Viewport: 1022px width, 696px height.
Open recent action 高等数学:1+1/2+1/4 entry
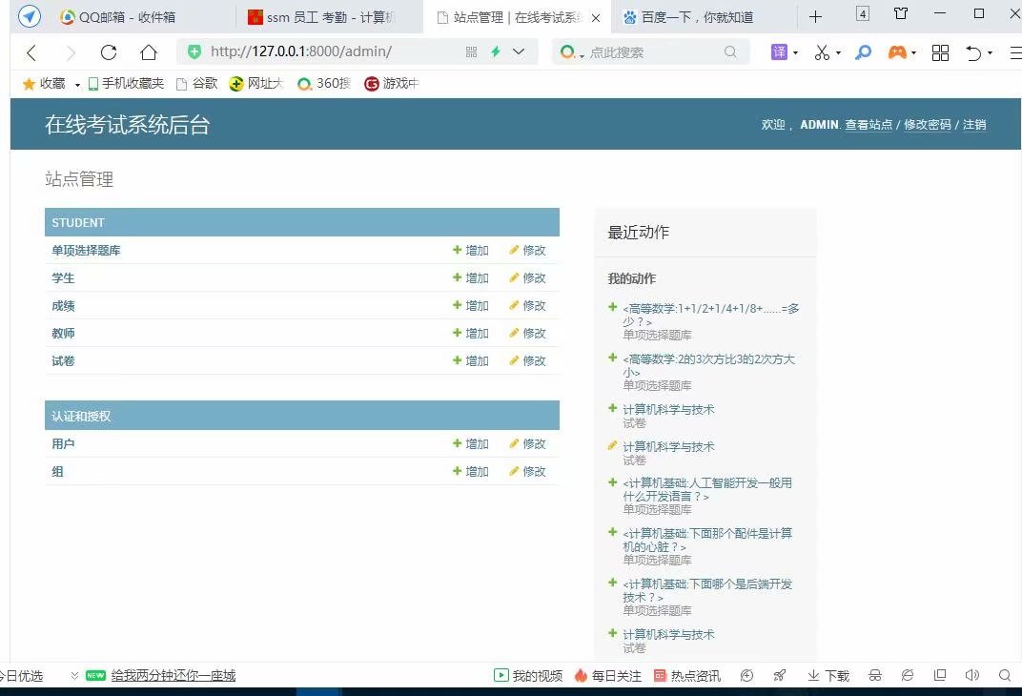710,315
